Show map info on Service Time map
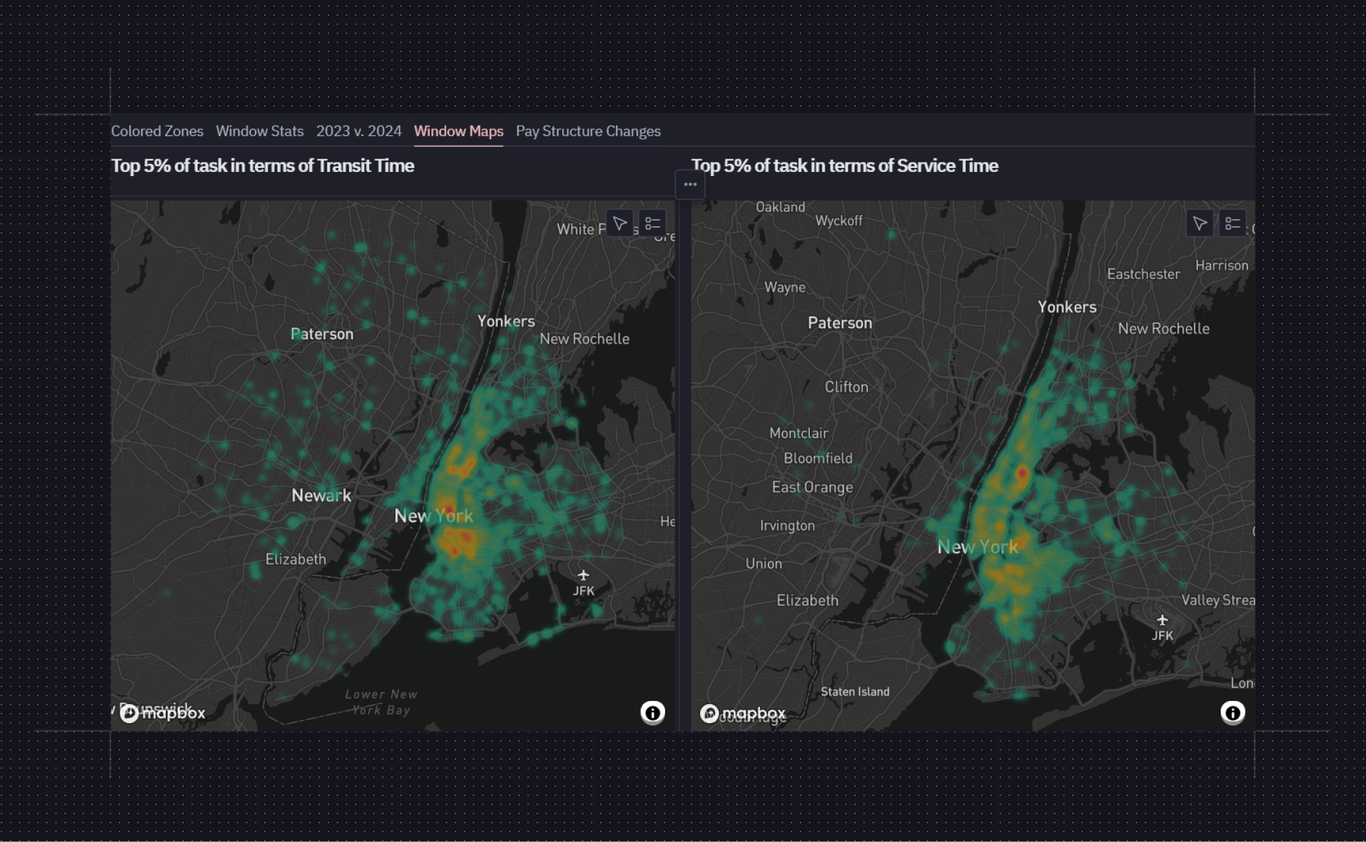1366x842 pixels. click(x=1233, y=712)
